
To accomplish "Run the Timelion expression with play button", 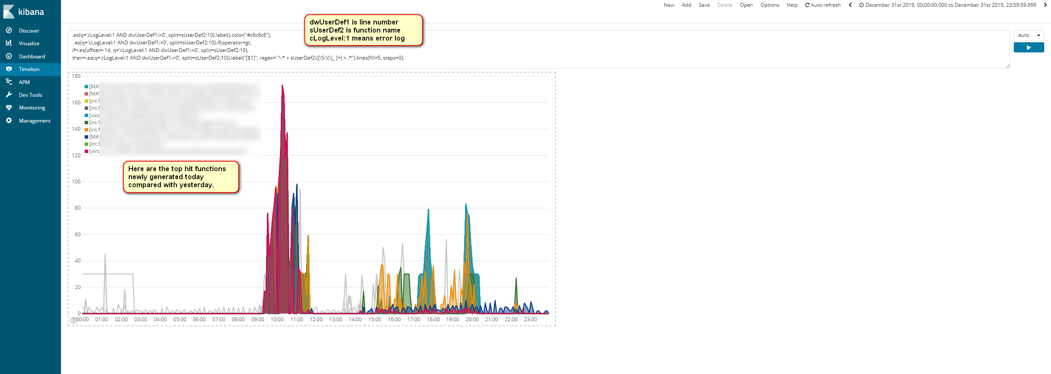I will [x=1029, y=48].
